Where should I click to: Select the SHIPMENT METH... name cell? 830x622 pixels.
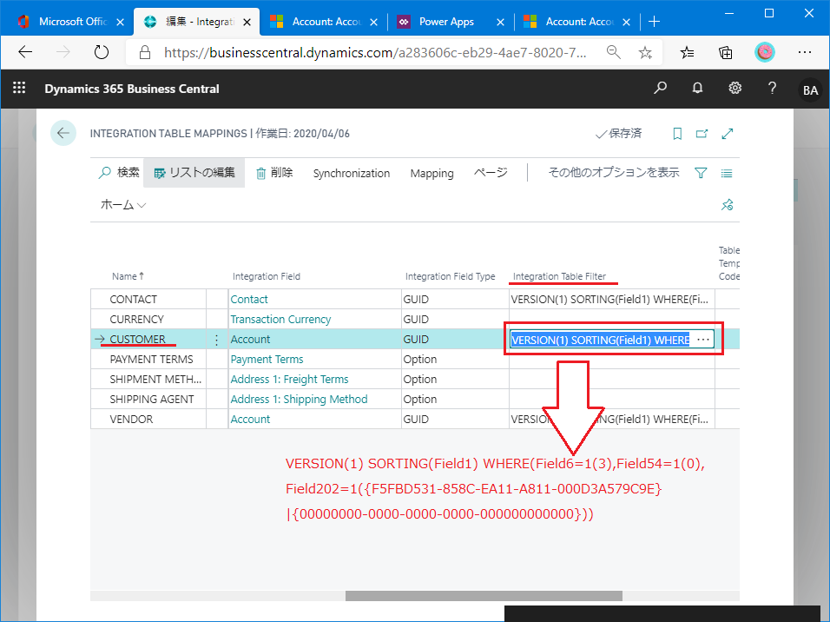[x=148, y=380]
